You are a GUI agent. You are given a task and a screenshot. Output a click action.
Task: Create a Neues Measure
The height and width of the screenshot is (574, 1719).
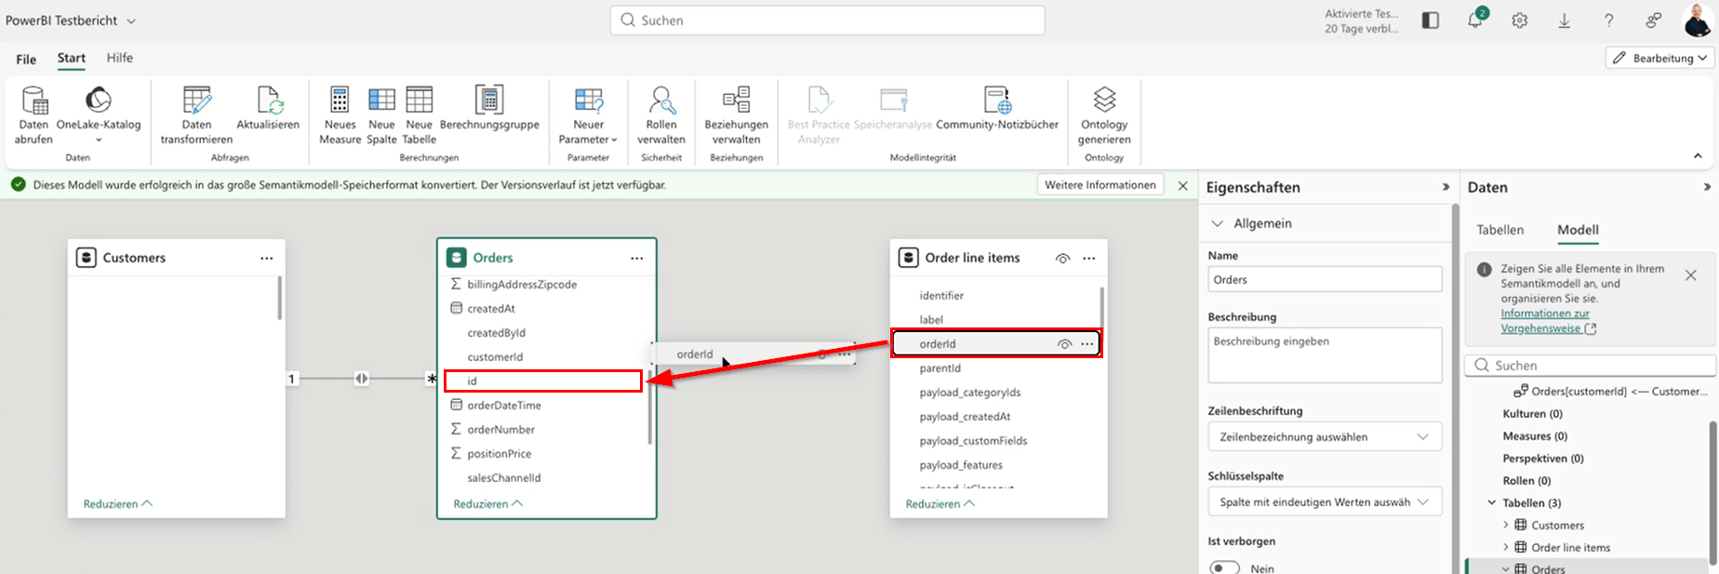[340, 114]
